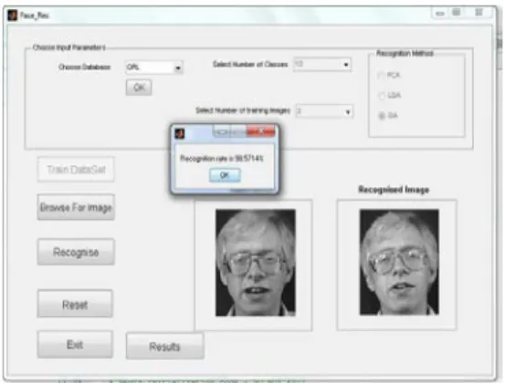Click Browse For Image button
Image resolution: width=505 pixels, height=383 pixels.
click(x=76, y=207)
